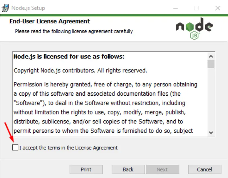
Task: Click the 'End-User License Agreement' title
Action: [x=50, y=21]
